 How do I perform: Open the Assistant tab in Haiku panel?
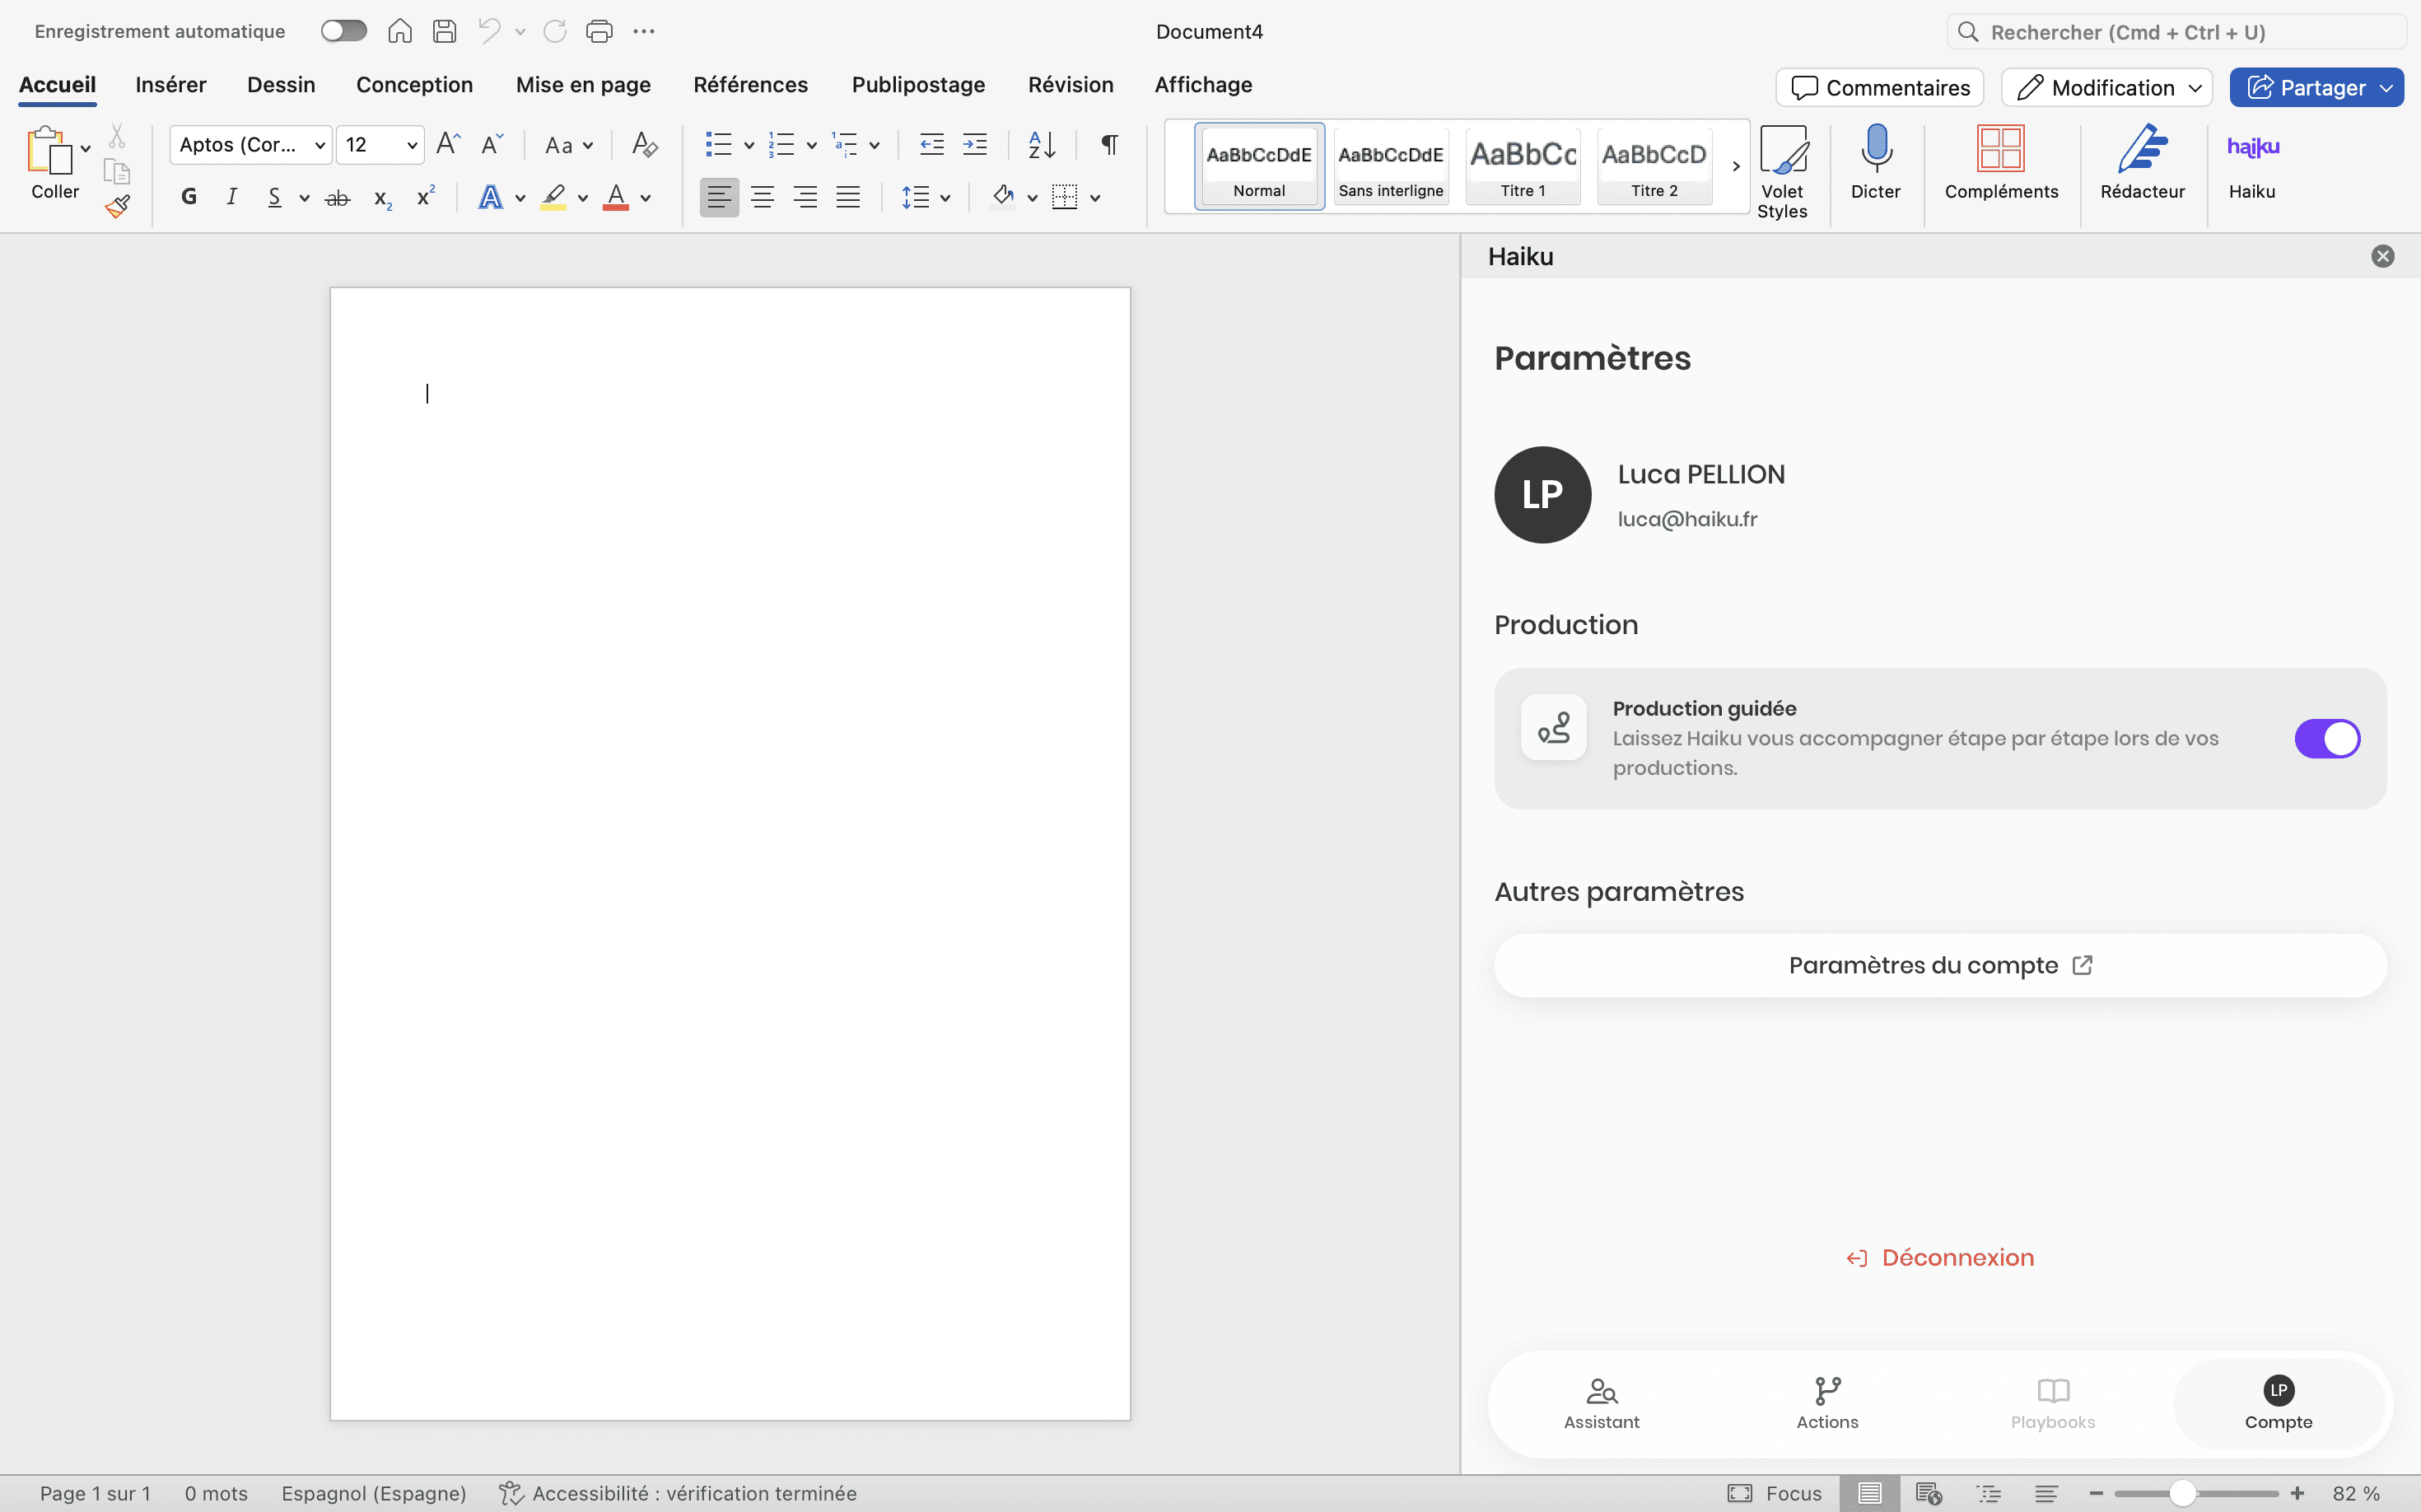pyautogui.click(x=1601, y=1402)
